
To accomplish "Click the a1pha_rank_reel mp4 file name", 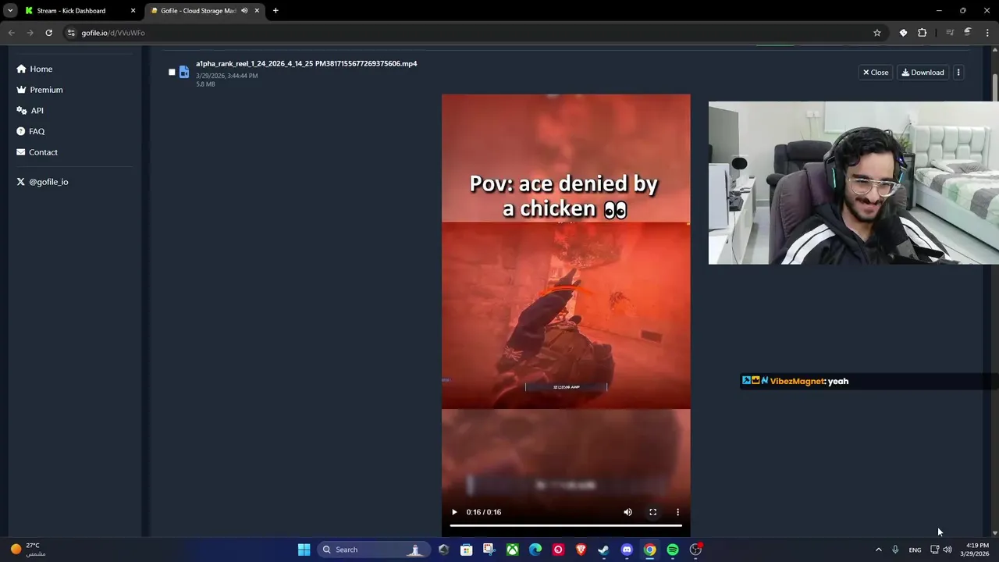I will tap(306, 63).
